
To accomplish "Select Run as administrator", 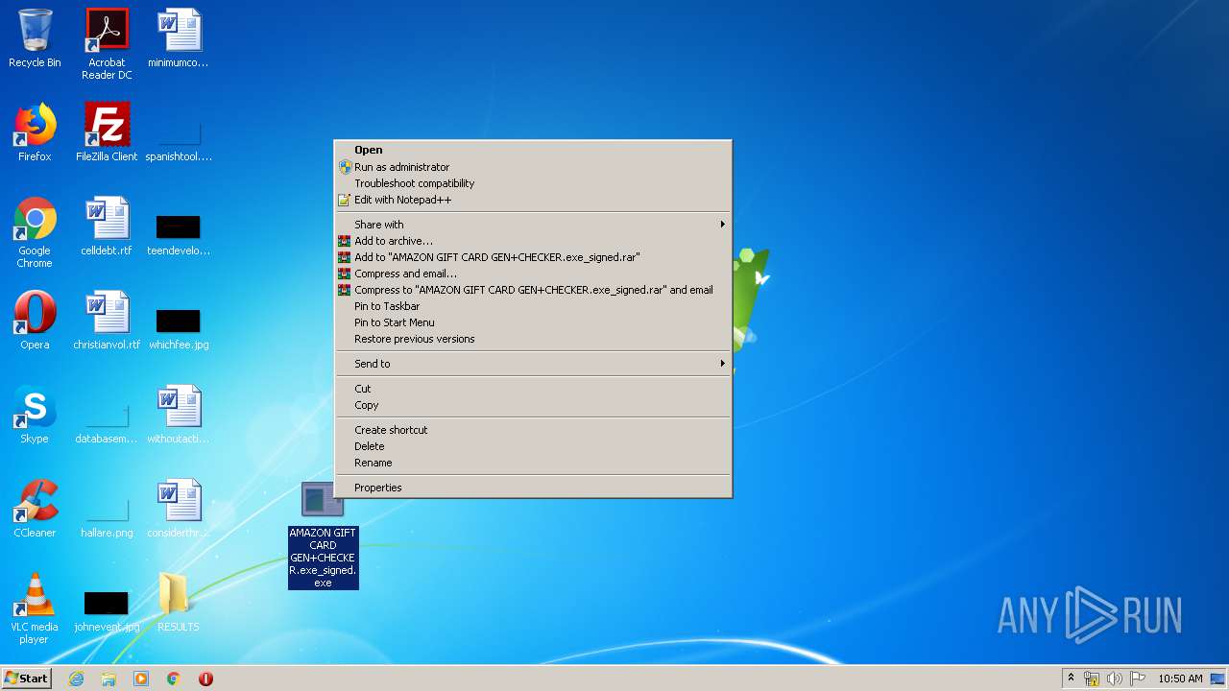I will (533, 167).
